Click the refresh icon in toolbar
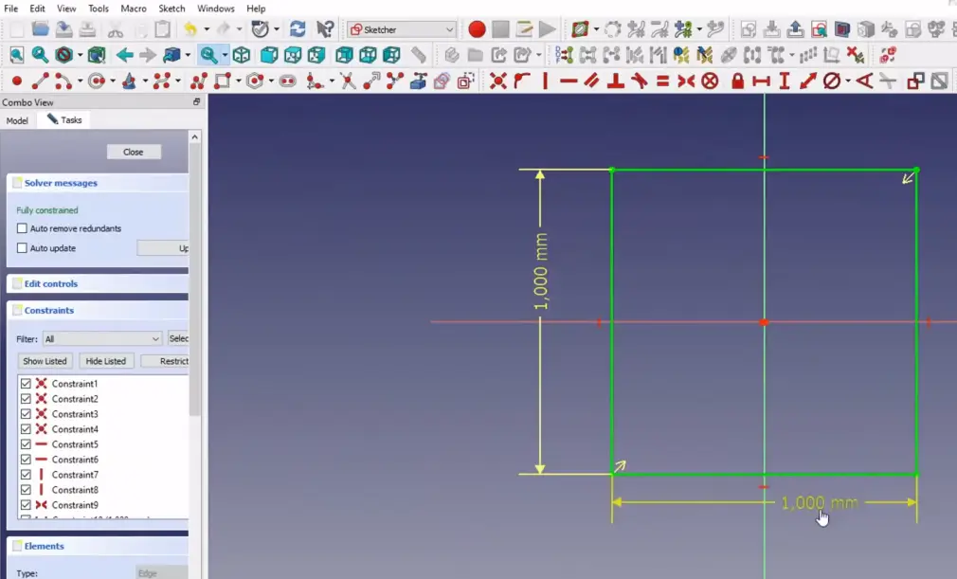The height and width of the screenshot is (579, 957). click(x=298, y=29)
